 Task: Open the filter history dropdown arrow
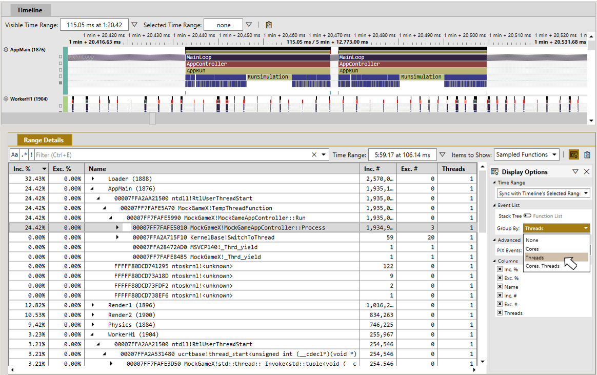point(324,154)
